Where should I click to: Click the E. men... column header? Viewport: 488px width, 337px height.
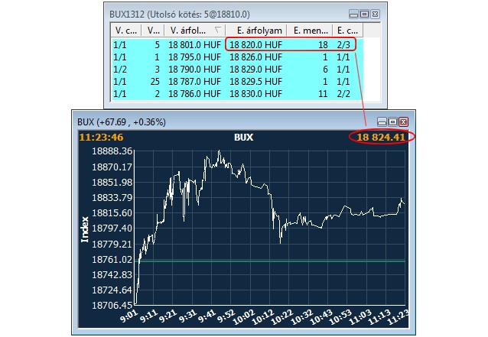(x=310, y=31)
